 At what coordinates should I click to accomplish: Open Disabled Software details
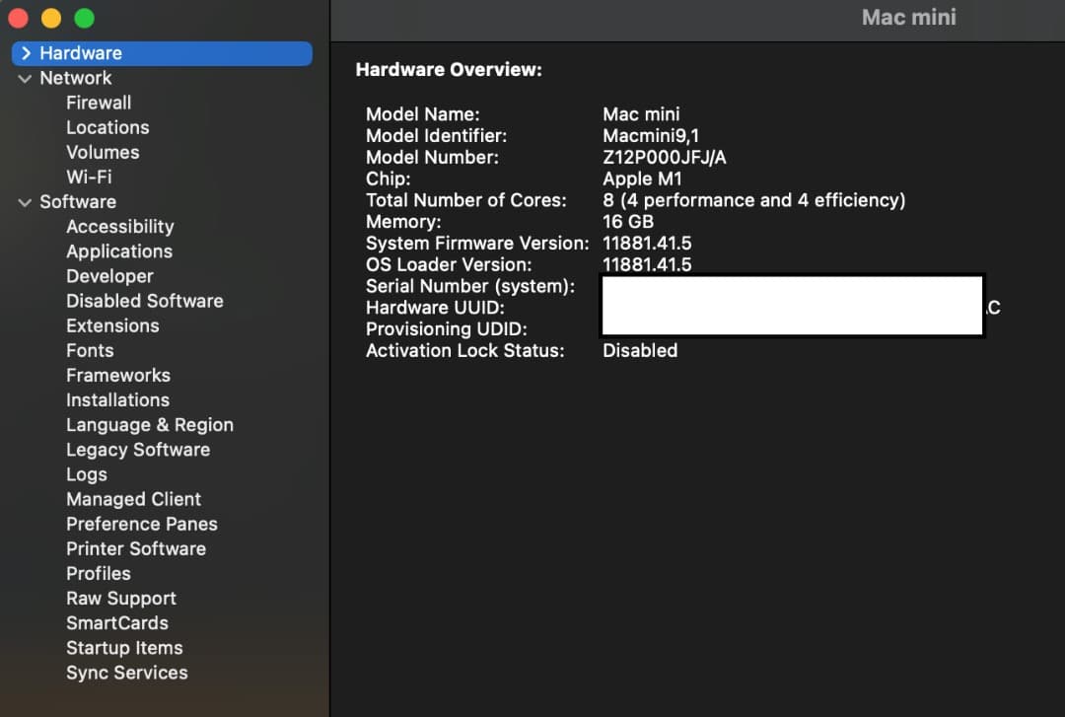pyautogui.click(x=145, y=301)
